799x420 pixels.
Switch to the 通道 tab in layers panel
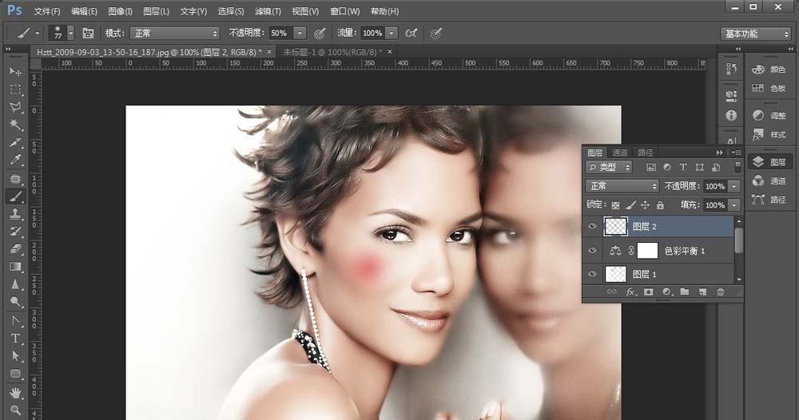click(620, 153)
